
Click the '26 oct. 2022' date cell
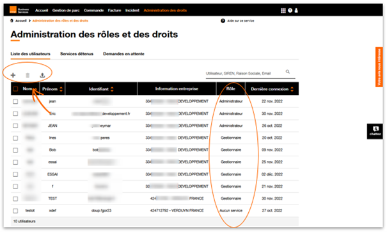point(272,126)
